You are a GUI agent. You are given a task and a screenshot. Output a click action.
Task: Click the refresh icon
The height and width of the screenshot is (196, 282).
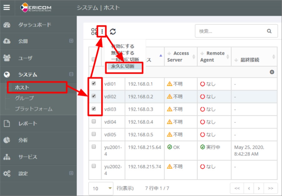[x=113, y=31]
